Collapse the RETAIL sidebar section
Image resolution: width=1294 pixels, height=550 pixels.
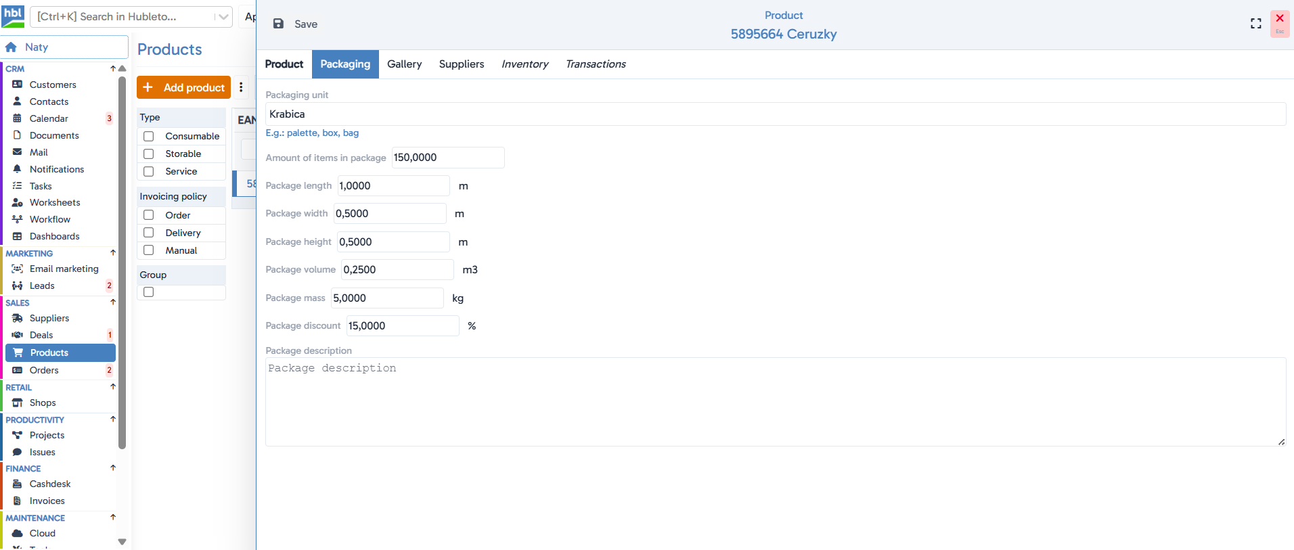click(x=113, y=387)
